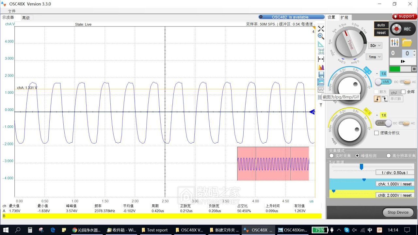Click the red support button

tap(405, 16)
